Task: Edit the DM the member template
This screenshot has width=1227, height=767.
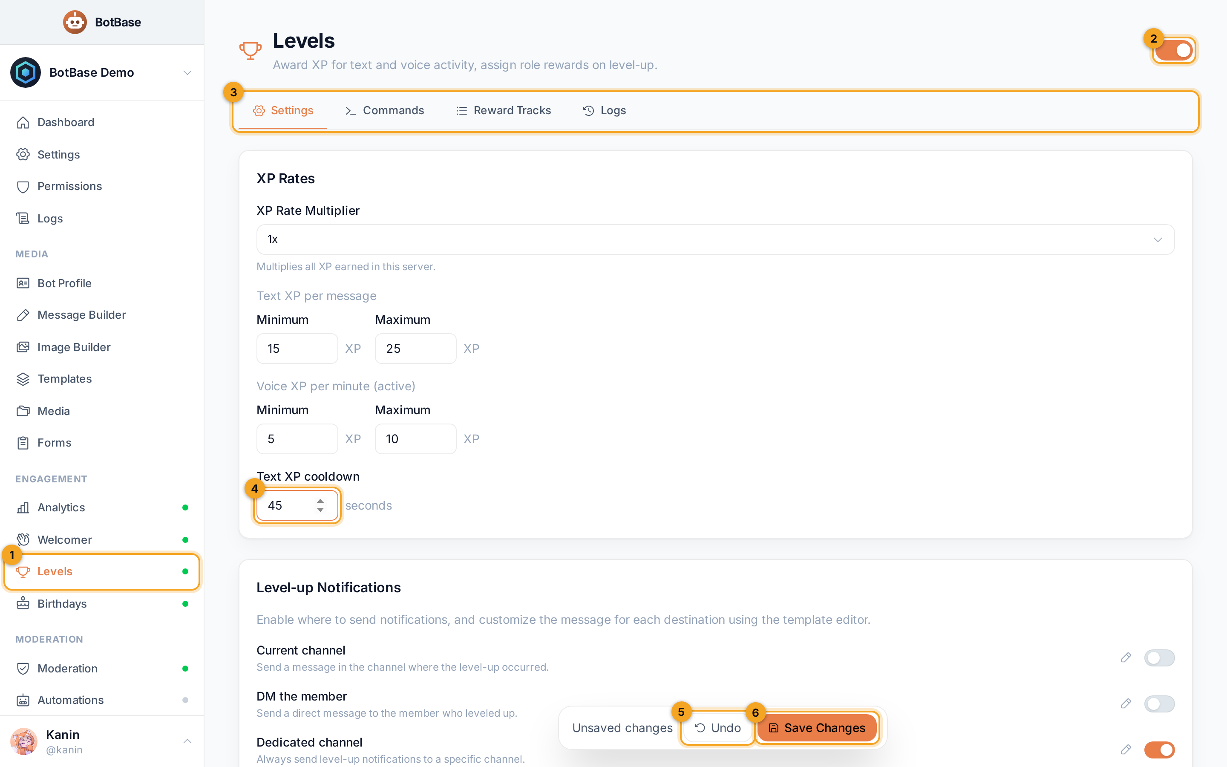Action: click(1126, 704)
